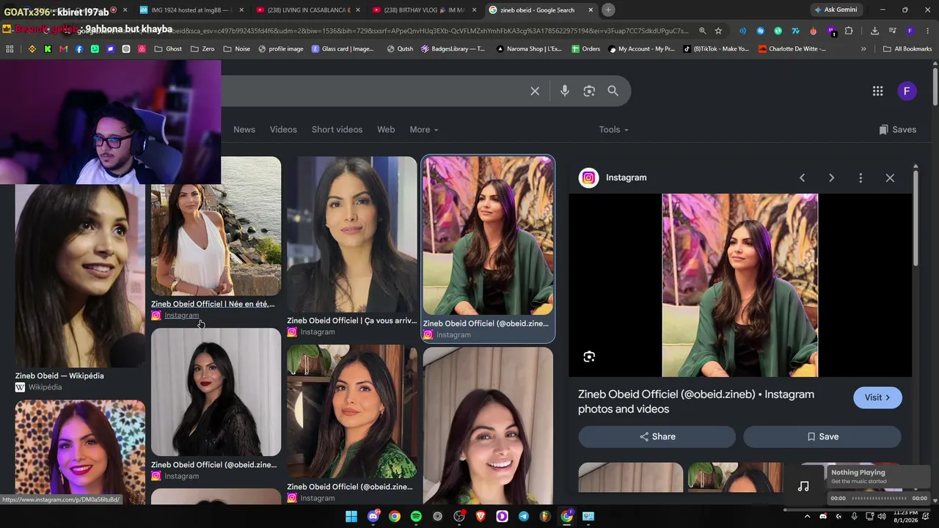
Task: Open the 'profile image' bookmark
Action: 280,49
